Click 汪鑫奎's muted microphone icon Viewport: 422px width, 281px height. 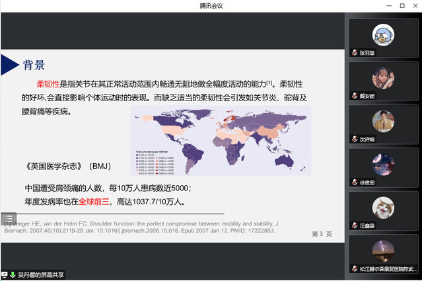[355, 226]
